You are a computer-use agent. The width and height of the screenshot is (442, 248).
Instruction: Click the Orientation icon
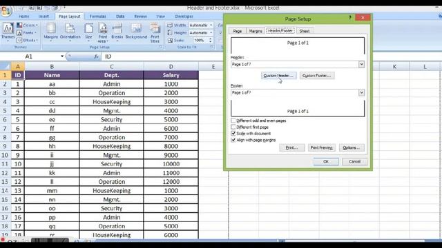point(70,32)
